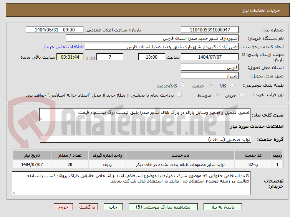Click the تعداد / مقدار column header
Screen dimensions: 290x217
70,155
